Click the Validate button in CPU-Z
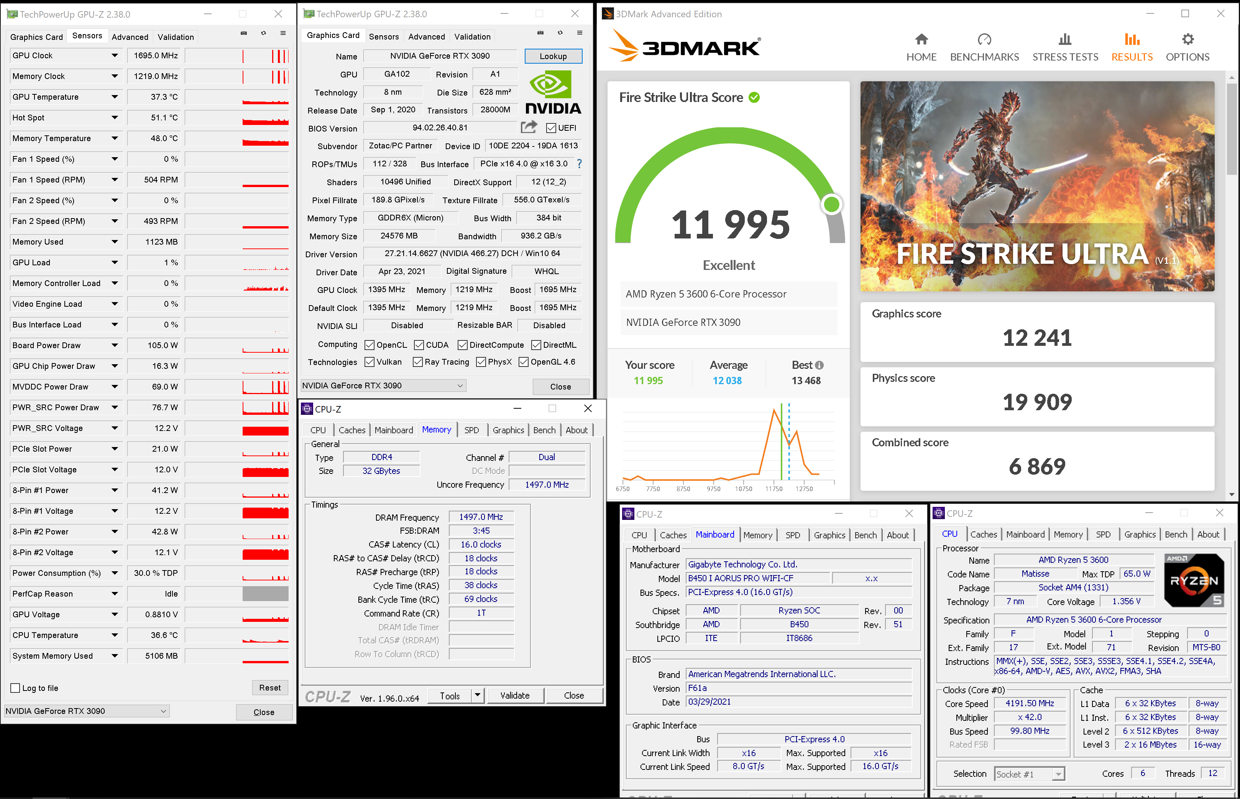Viewport: 1240px width, 799px height. click(x=515, y=695)
